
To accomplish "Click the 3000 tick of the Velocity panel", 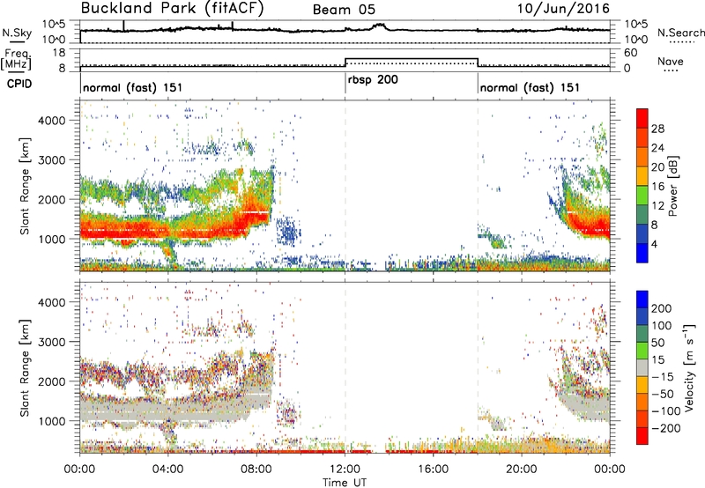I will click(x=52, y=342).
